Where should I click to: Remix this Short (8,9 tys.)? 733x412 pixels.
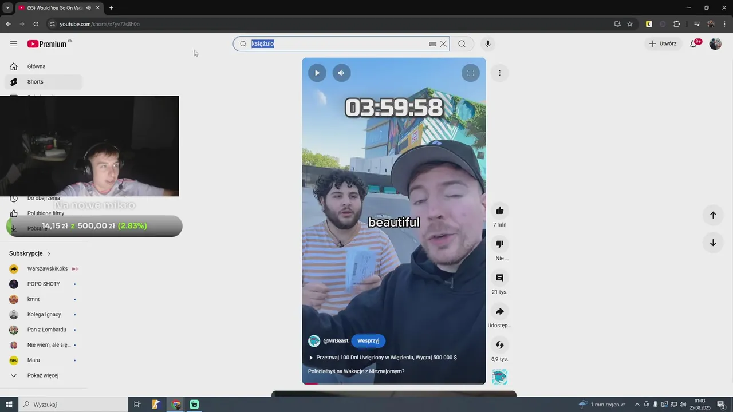pos(499,345)
